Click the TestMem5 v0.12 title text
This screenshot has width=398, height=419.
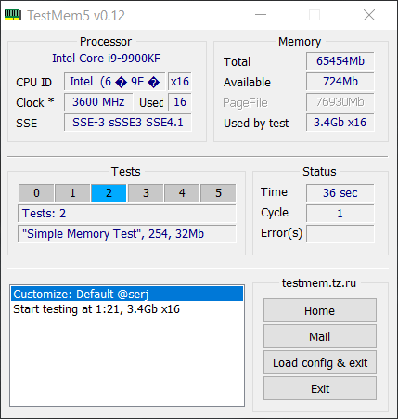point(76,16)
